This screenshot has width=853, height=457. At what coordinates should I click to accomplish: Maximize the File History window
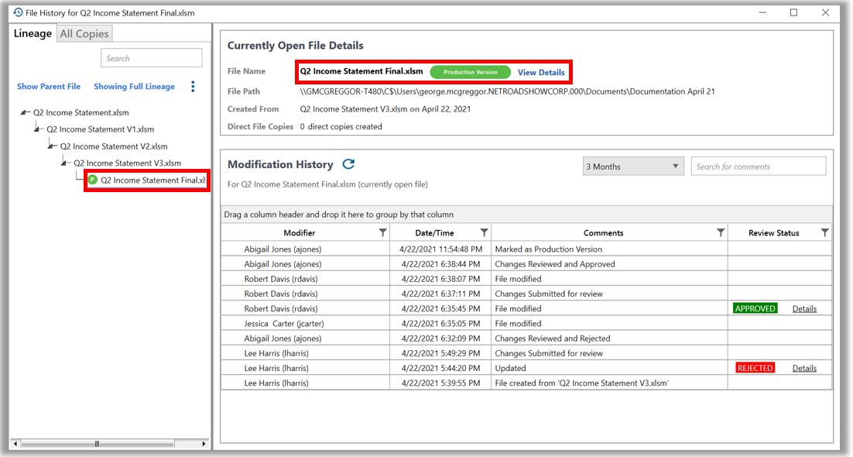(x=793, y=12)
